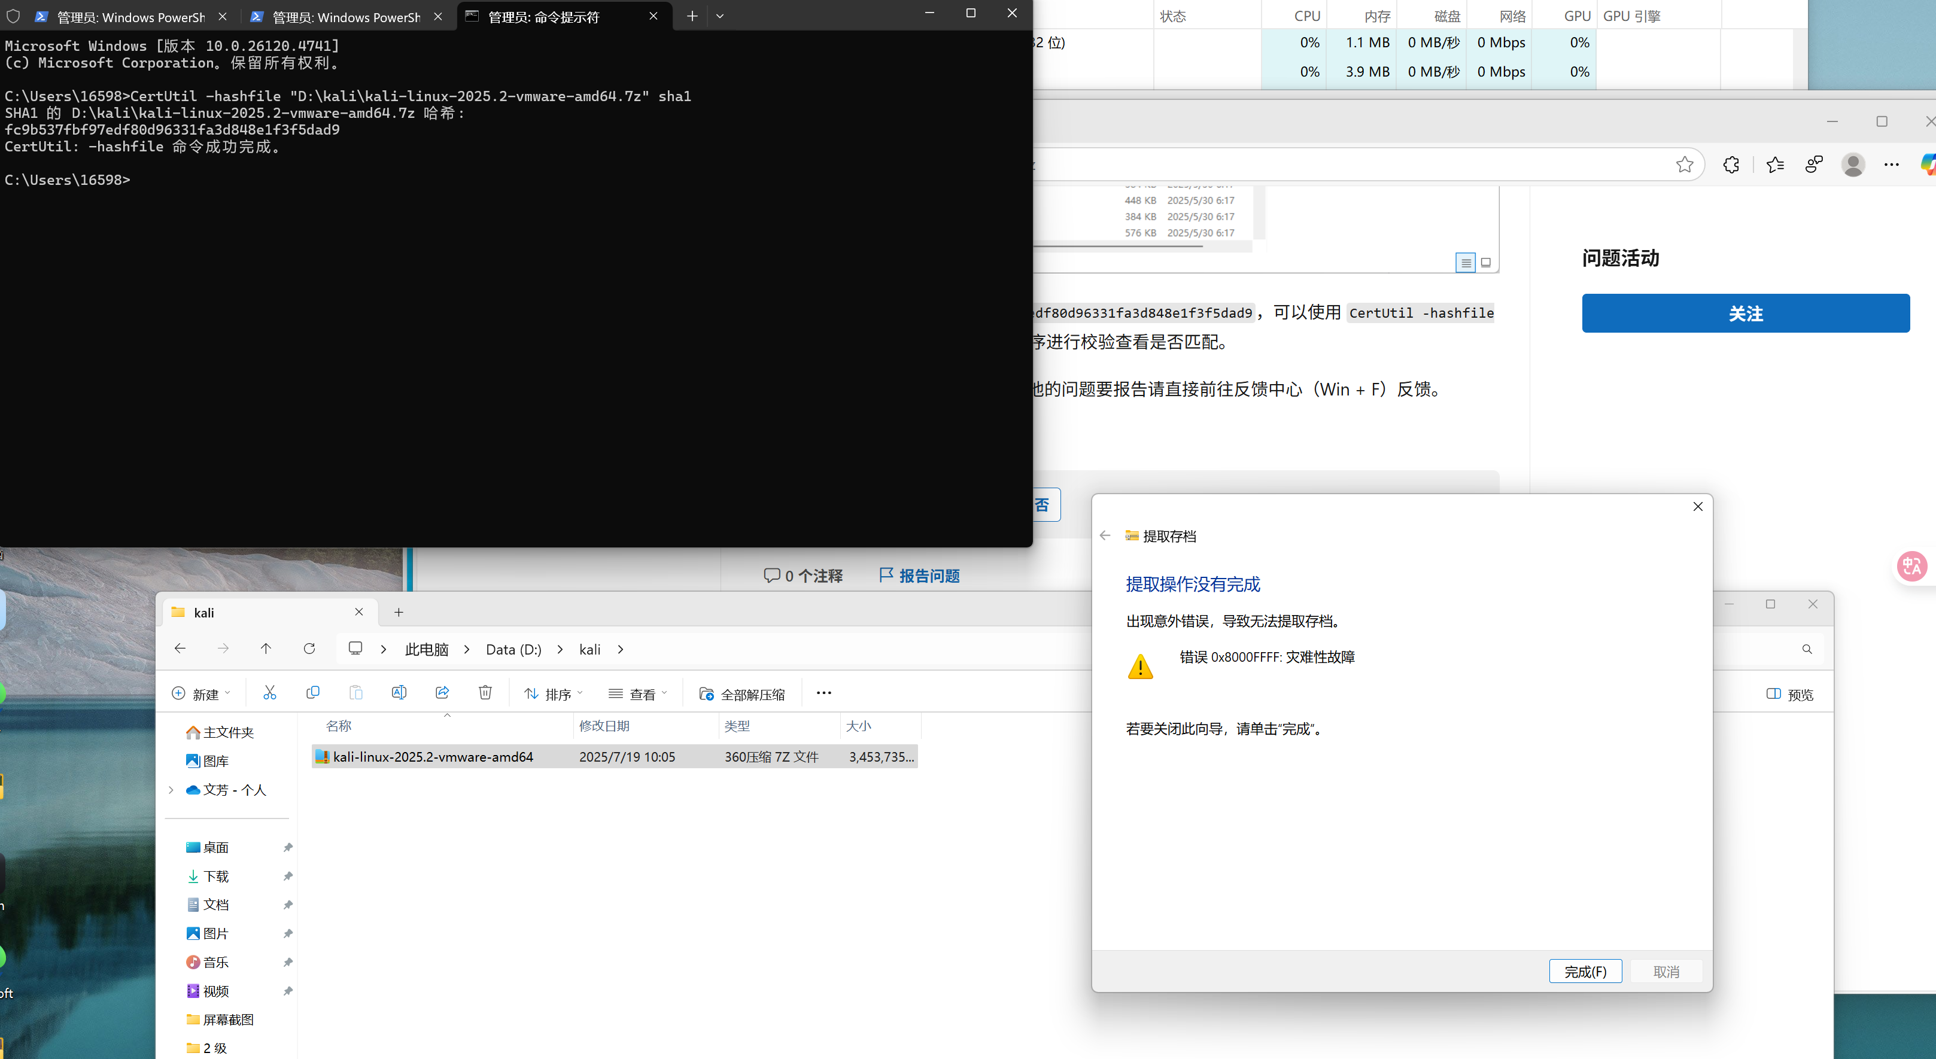Click the Delete trash icon in Explorer
This screenshot has width=1936, height=1059.
[485, 693]
